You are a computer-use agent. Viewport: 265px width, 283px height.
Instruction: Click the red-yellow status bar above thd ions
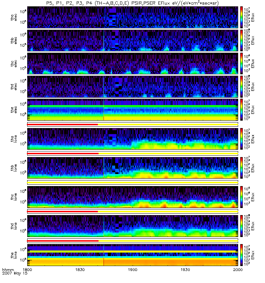tap(132, 212)
